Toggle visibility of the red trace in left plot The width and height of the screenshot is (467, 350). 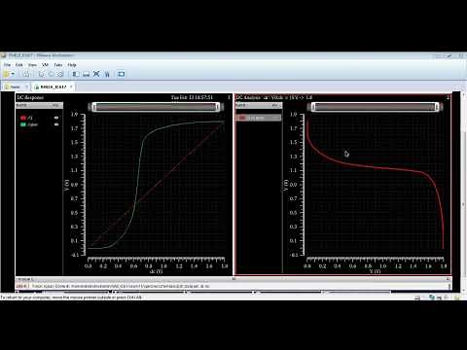[56, 118]
